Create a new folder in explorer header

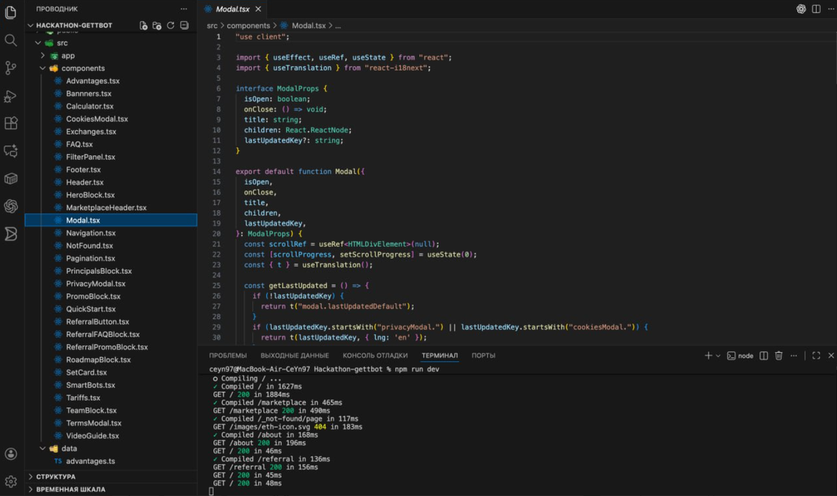click(x=157, y=25)
